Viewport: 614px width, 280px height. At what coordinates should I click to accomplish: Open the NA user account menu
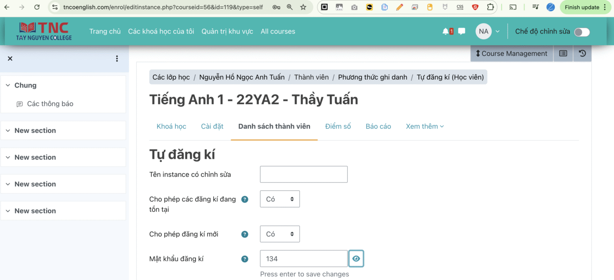pos(488,31)
